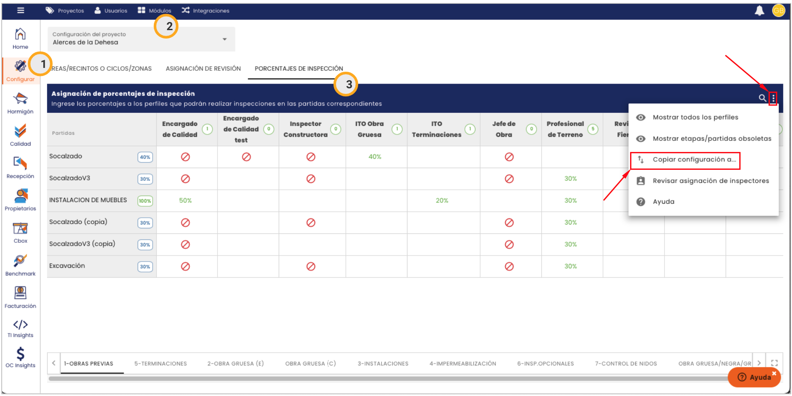Toggle Mostrar etapas/partidas obsoletas option
Screen dimensions: 792x396
[712, 139]
